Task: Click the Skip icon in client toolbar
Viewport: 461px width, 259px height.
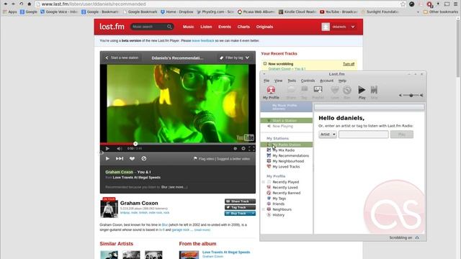Action: click(374, 90)
